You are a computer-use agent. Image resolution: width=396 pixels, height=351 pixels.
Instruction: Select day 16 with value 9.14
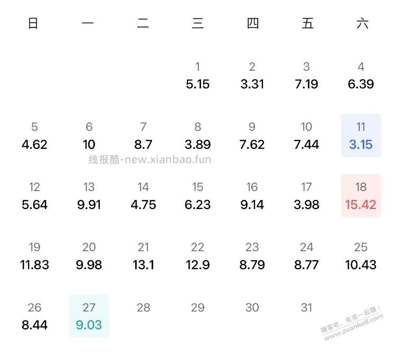click(252, 196)
